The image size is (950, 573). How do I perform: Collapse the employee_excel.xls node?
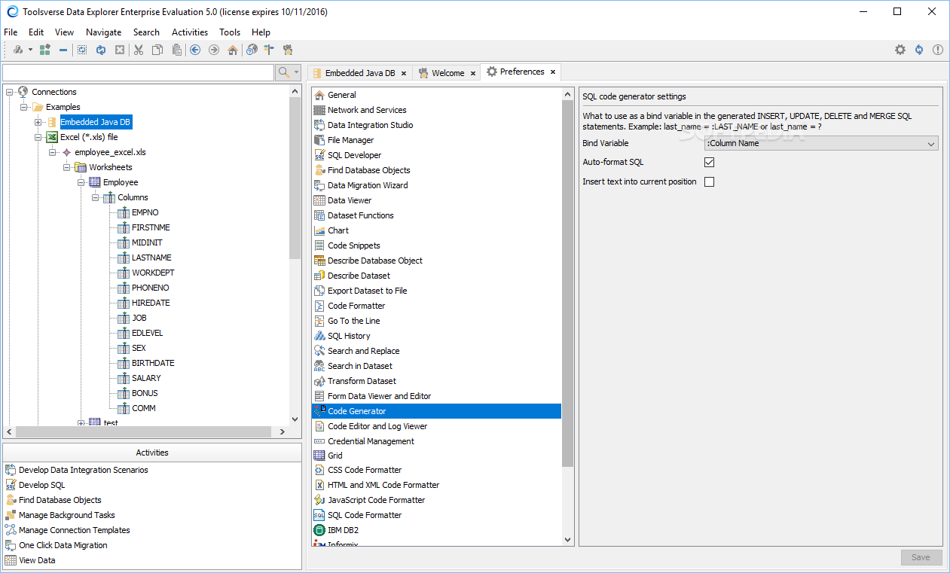click(x=53, y=152)
